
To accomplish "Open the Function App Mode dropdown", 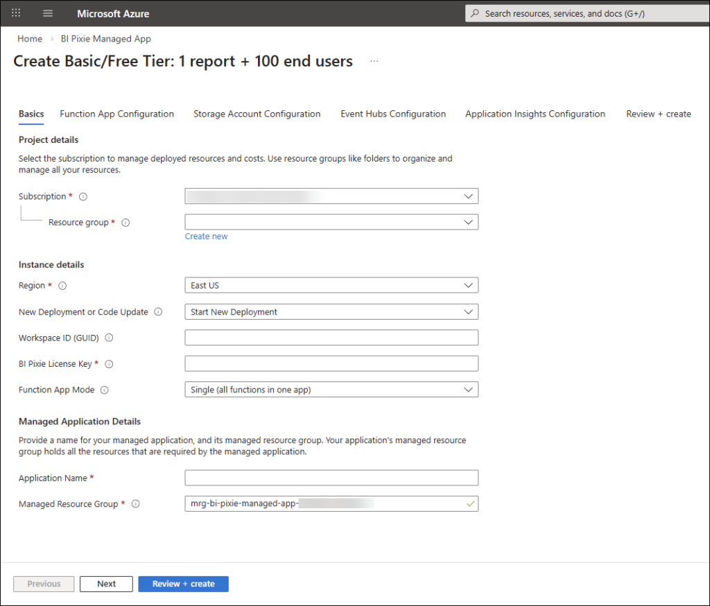I will point(331,390).
